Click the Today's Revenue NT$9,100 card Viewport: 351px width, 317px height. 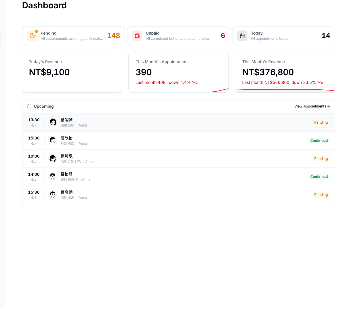coord(72,72)
